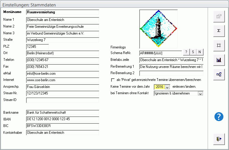Image resolution: width=229 pixels, height=150 pixels.
Task: Click the Sigma sum icon button
Action: 219,31
